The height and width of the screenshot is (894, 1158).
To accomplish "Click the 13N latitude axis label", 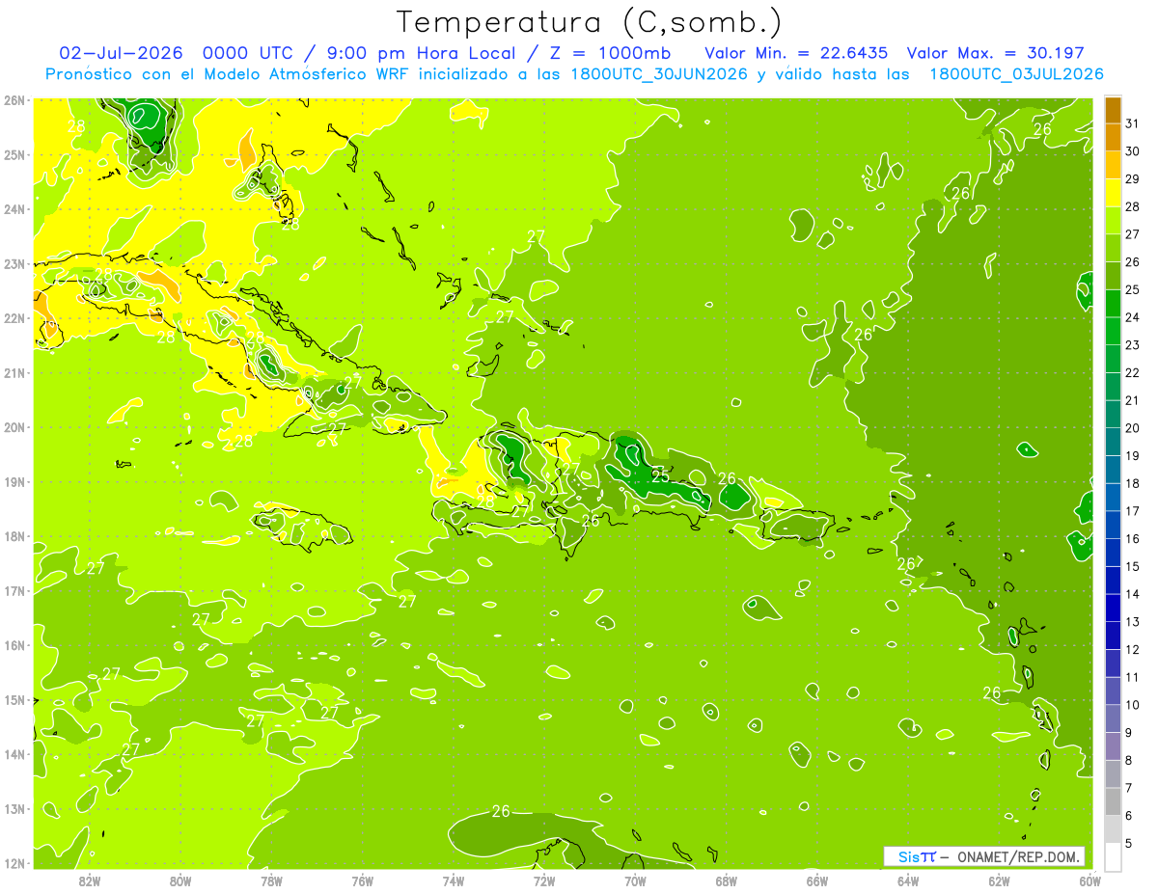I will [14, 809].
